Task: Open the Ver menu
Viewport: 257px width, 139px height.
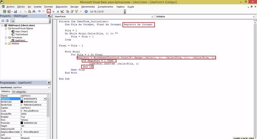Action: tap(29, 7)
